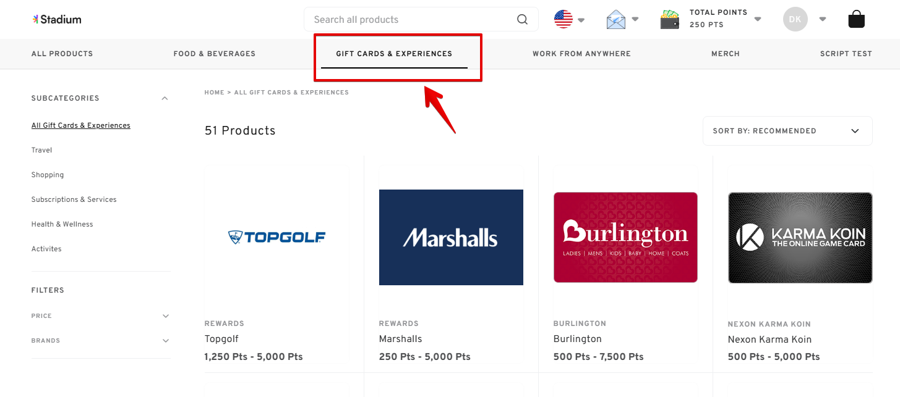Open the Marshalls gift card image

(x=451, y=237)
